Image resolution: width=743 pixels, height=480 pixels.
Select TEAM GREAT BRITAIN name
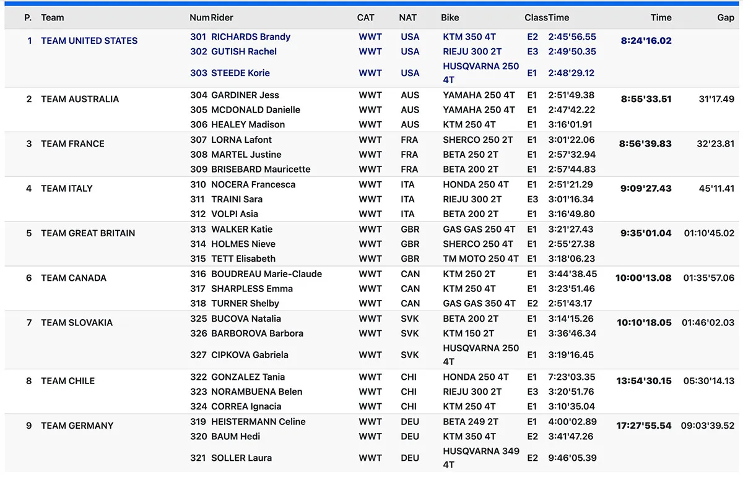tap(88, 233)
